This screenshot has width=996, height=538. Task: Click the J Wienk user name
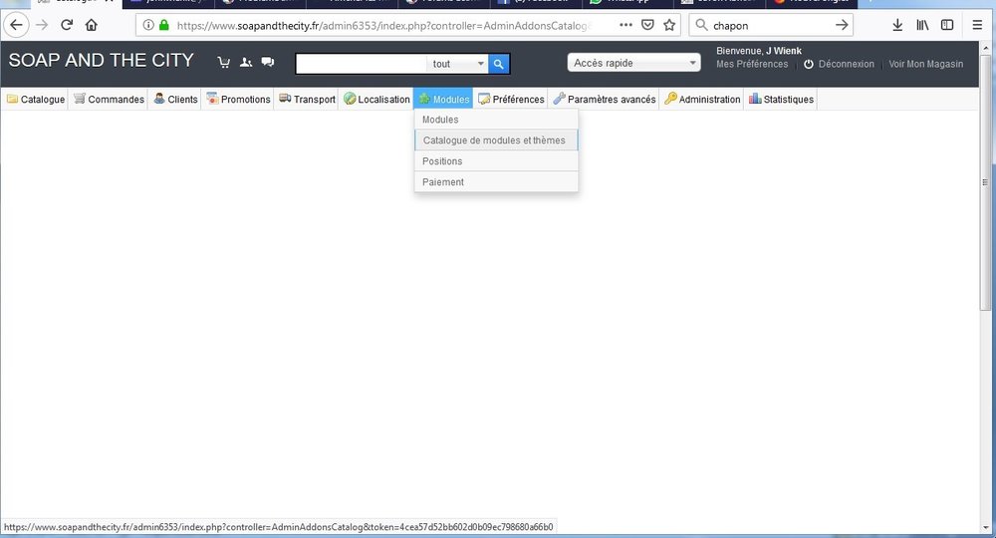coord(783,51)
